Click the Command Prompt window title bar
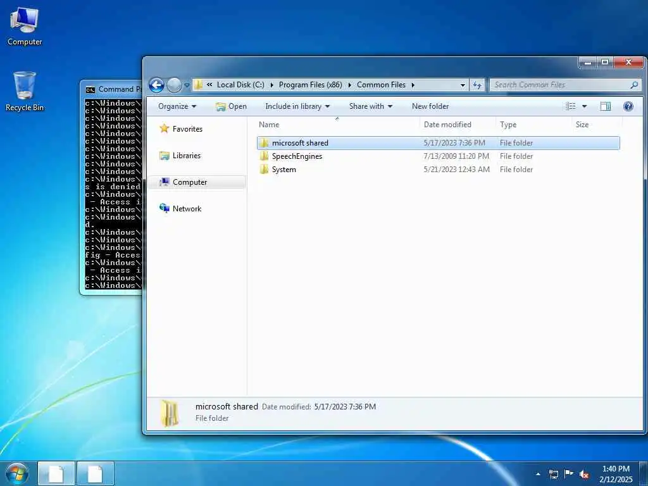This screenshot has height=486, width=648. 111,89
